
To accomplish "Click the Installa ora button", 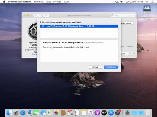I will (111, 67).
